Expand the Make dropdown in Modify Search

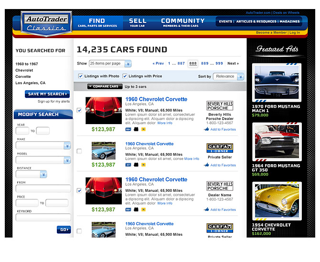(43, 146)
